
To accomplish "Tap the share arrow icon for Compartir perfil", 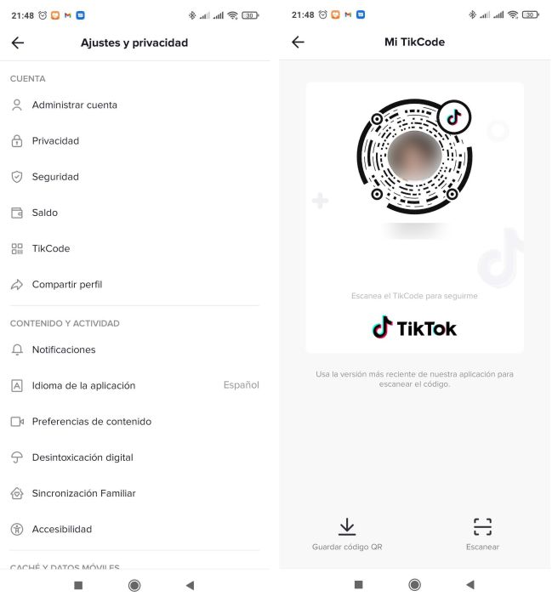I will tap(17, 285).
